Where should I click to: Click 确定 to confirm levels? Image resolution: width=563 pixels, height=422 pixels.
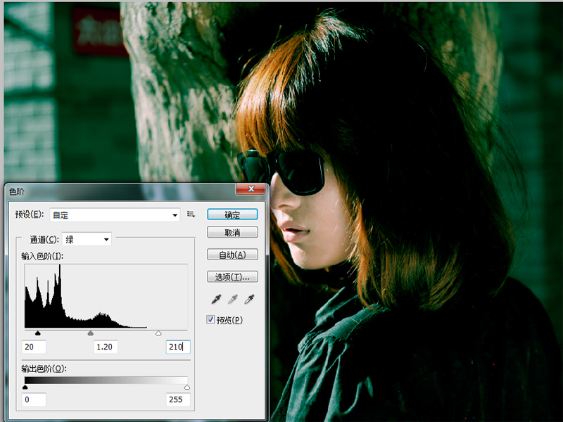pos(232,215)
